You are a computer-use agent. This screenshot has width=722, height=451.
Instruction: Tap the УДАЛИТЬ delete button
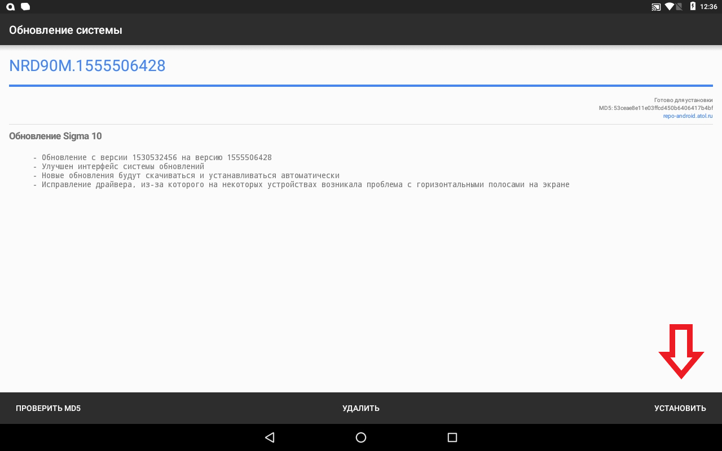point(361,408)
